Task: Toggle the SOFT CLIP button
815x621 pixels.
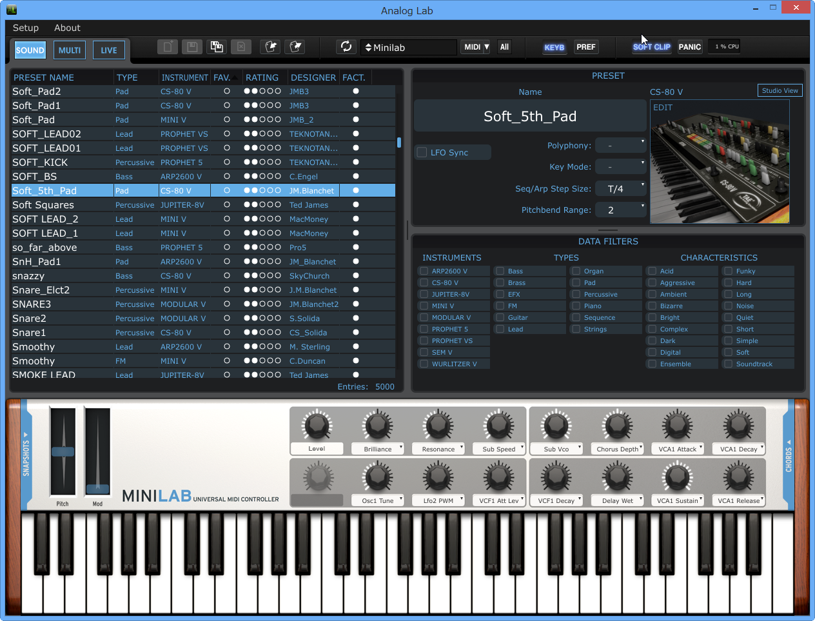Action: coord(652,47)
